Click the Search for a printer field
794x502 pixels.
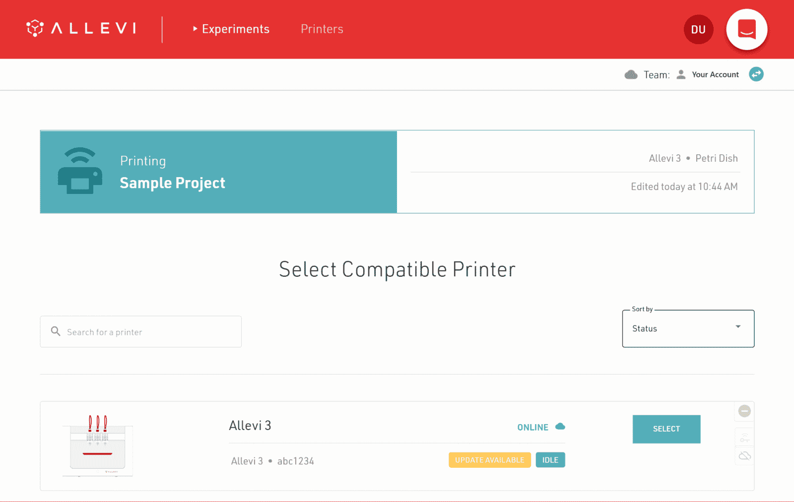[x=141, y=332]
